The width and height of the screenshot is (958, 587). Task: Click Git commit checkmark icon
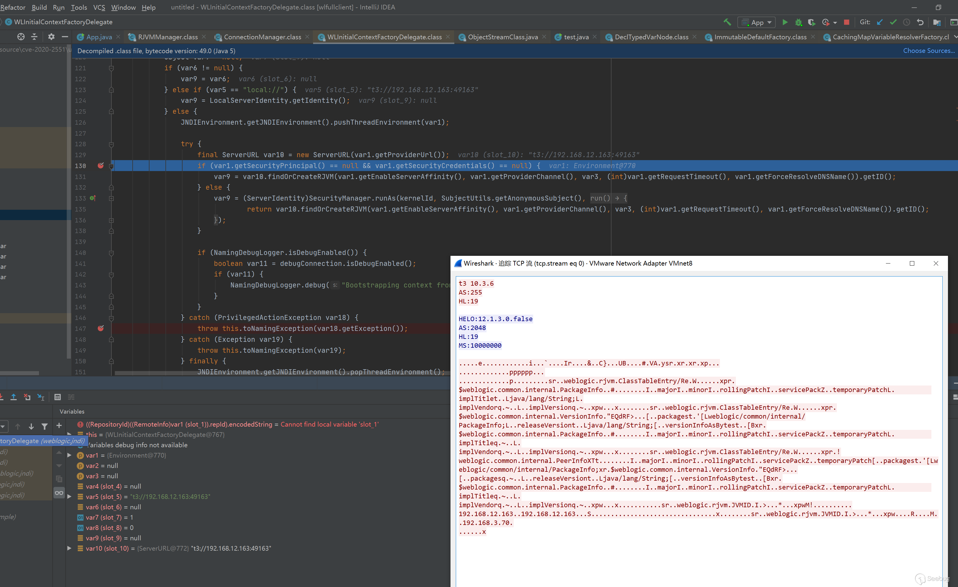(893, 22)
